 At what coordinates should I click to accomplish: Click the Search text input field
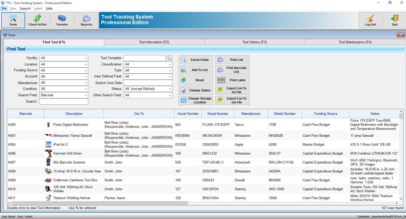click(64, 102)
